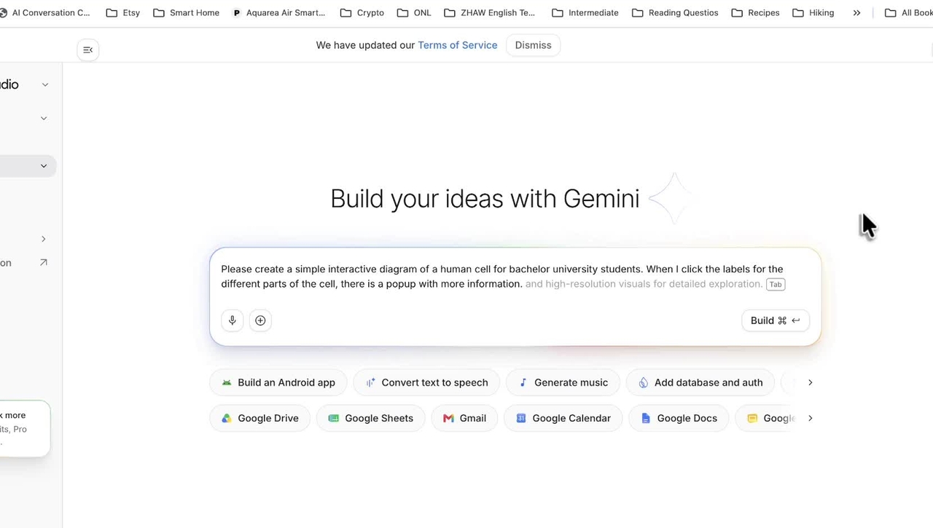Expand the dropdown chevron beside the studio title
This screenshot has height=528, width=933.
[45, 84]
